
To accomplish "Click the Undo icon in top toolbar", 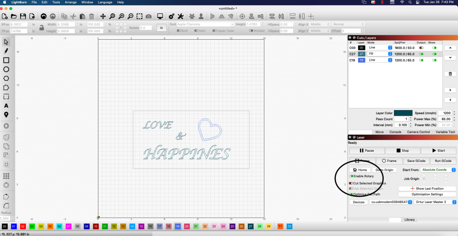I will [44, 17].
